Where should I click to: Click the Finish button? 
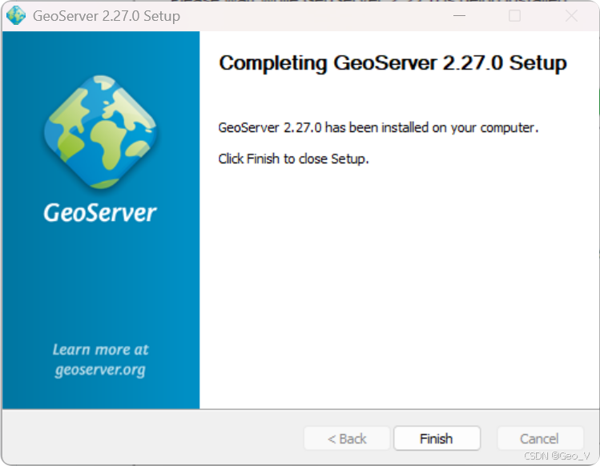437,439
